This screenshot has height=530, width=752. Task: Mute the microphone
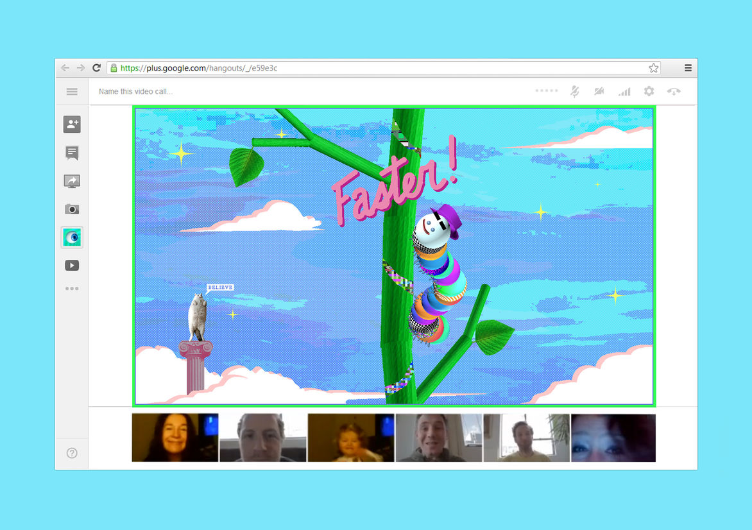point(575,92)
